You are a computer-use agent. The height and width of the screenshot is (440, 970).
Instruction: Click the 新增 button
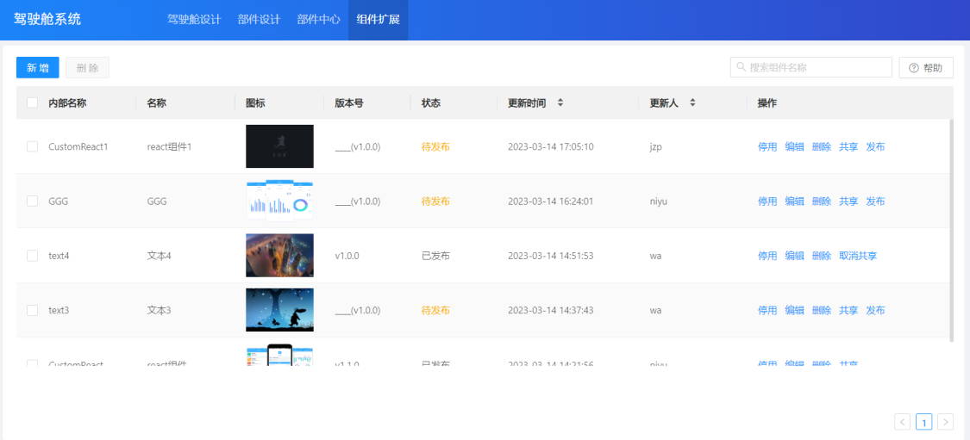click(37, 68)
